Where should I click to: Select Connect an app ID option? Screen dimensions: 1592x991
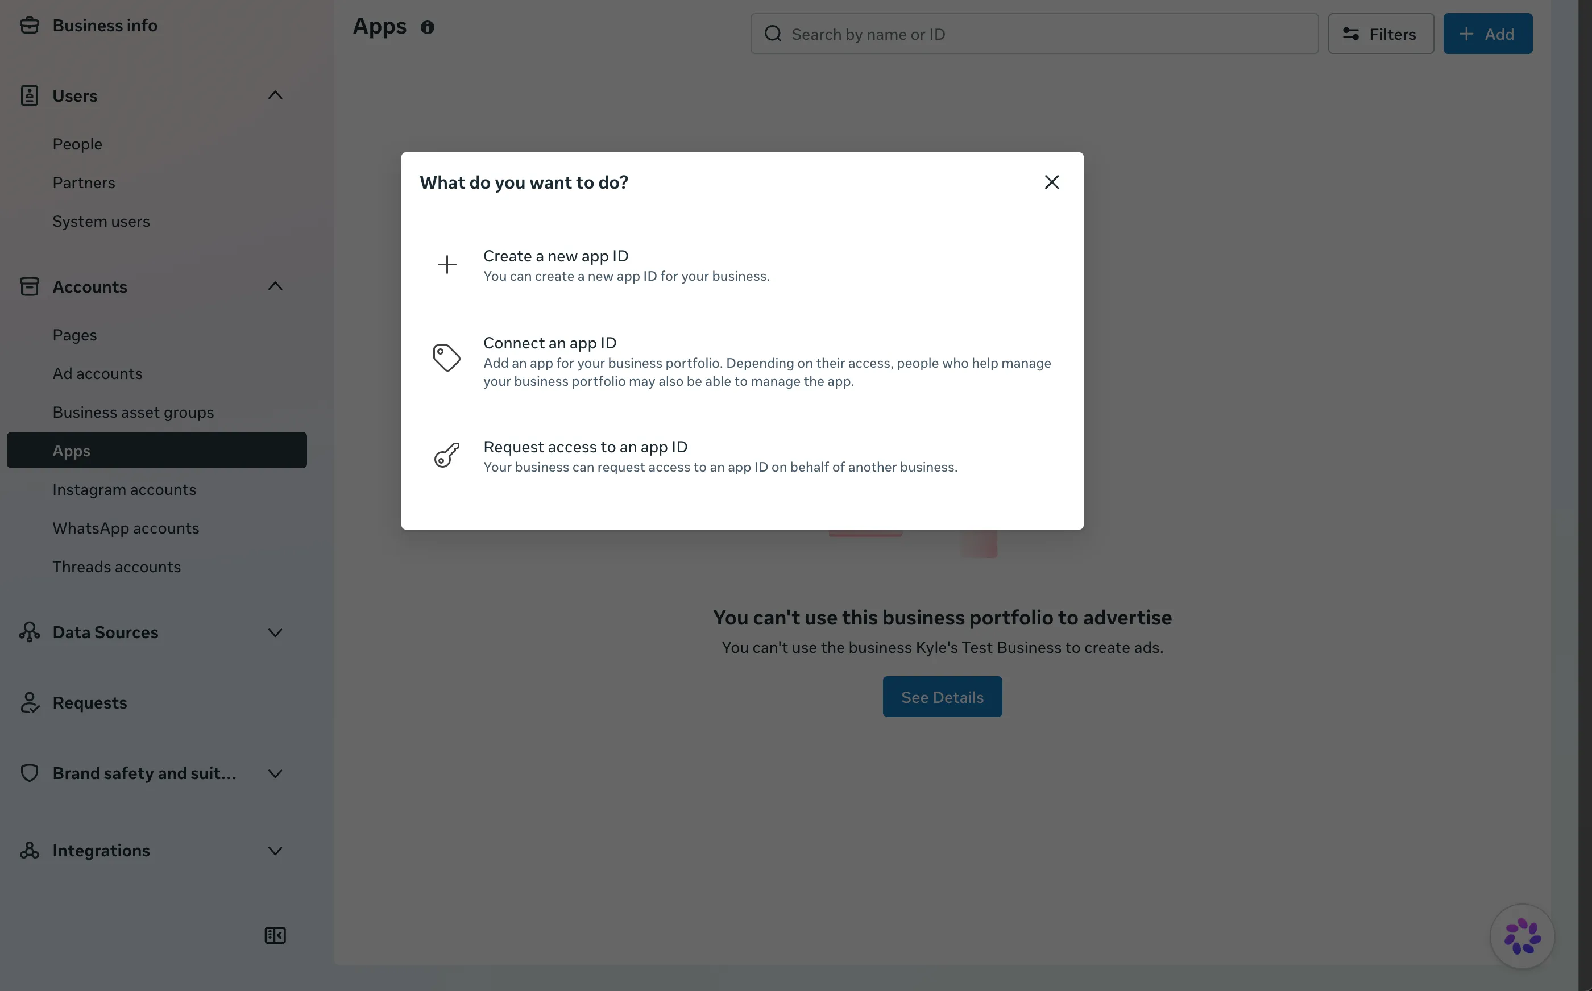pyautogui.click(x=742, y=361)
